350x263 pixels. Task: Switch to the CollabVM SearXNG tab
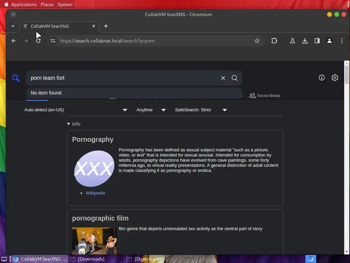(59, 26)
